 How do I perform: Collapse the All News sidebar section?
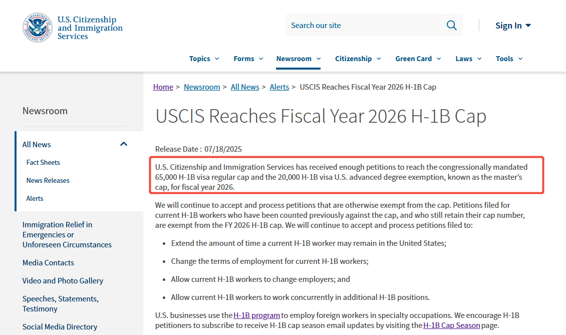click(x=123, y=144)
